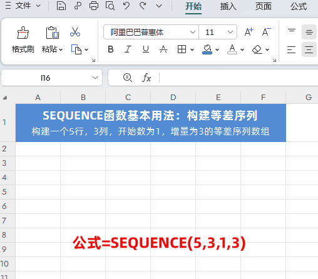Switch to the 页面 tab
Image resolution: width=318 pixels, height=279 pixels.
coord(264,6)
